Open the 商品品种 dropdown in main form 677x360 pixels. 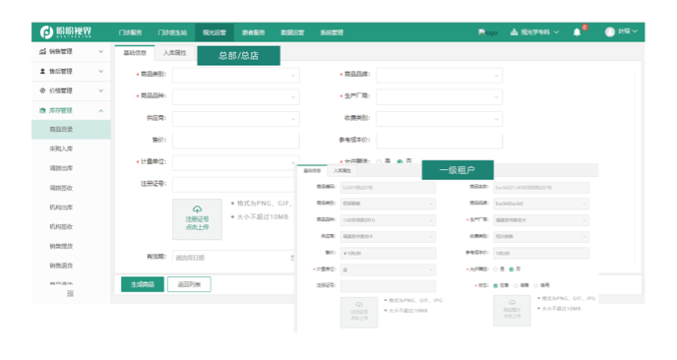[236, 96]
